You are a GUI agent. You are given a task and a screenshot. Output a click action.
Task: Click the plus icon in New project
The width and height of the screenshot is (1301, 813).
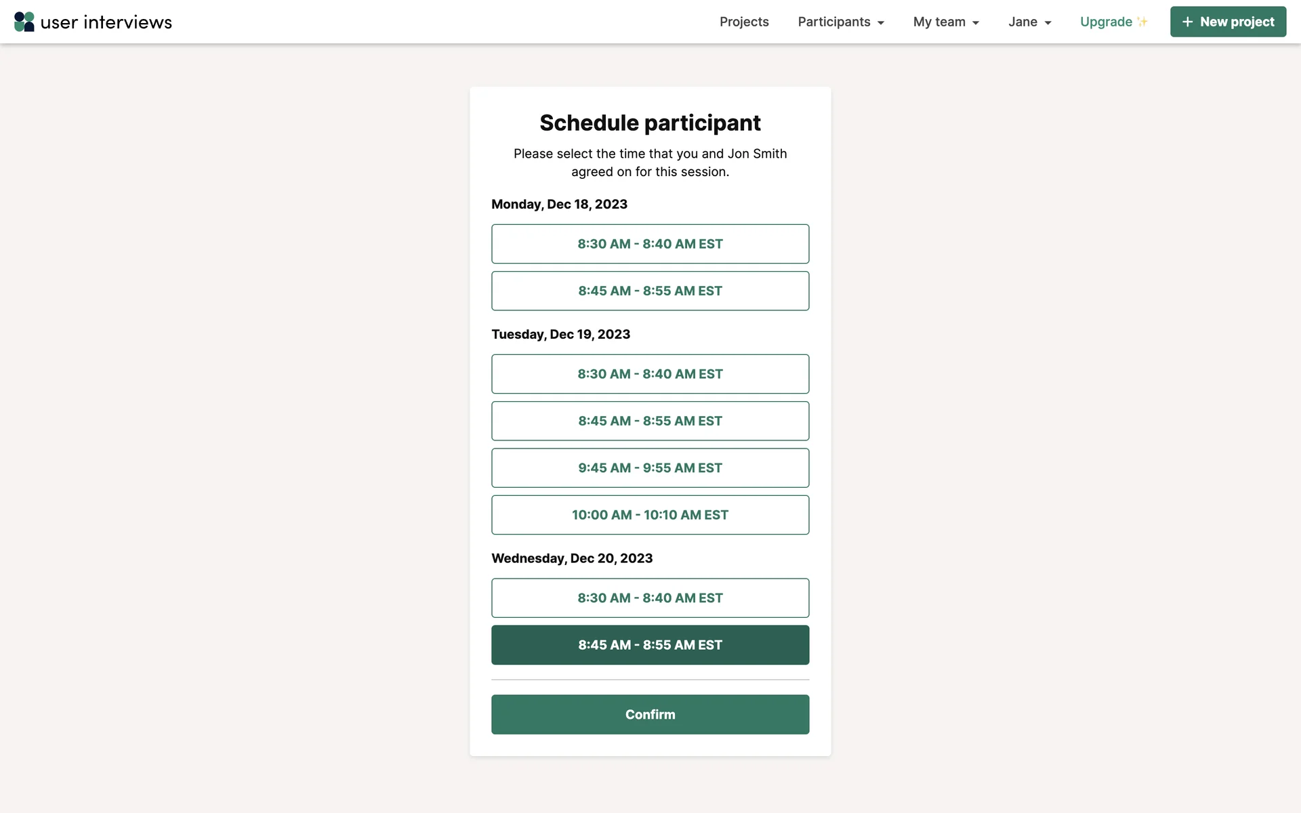(x=1187, y=22)
